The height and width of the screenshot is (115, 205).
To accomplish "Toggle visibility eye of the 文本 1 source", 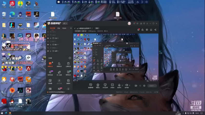I will pyautogui.click(x=48, y=38).
